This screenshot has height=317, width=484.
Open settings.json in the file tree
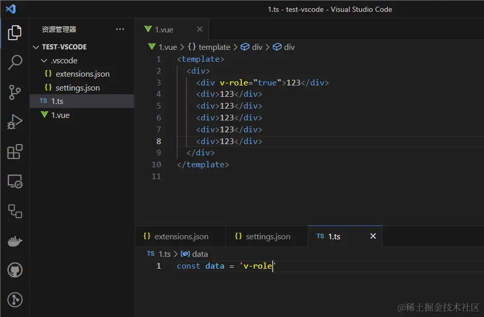(77, 88)
